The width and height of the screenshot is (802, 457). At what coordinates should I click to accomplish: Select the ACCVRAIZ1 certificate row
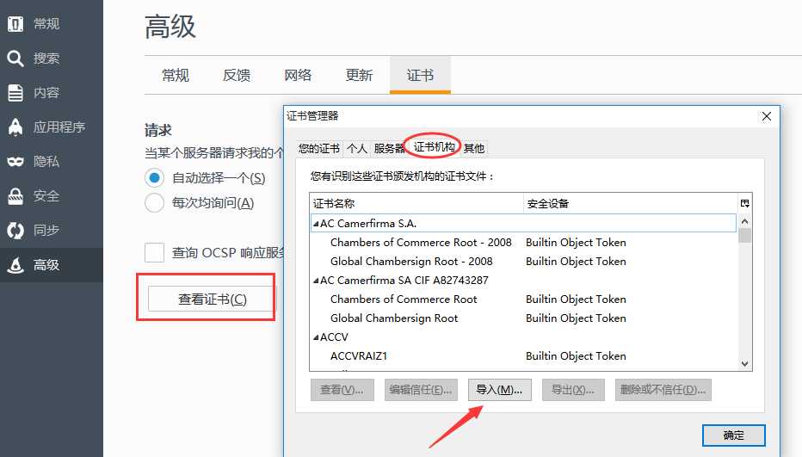tap(523, 356)
